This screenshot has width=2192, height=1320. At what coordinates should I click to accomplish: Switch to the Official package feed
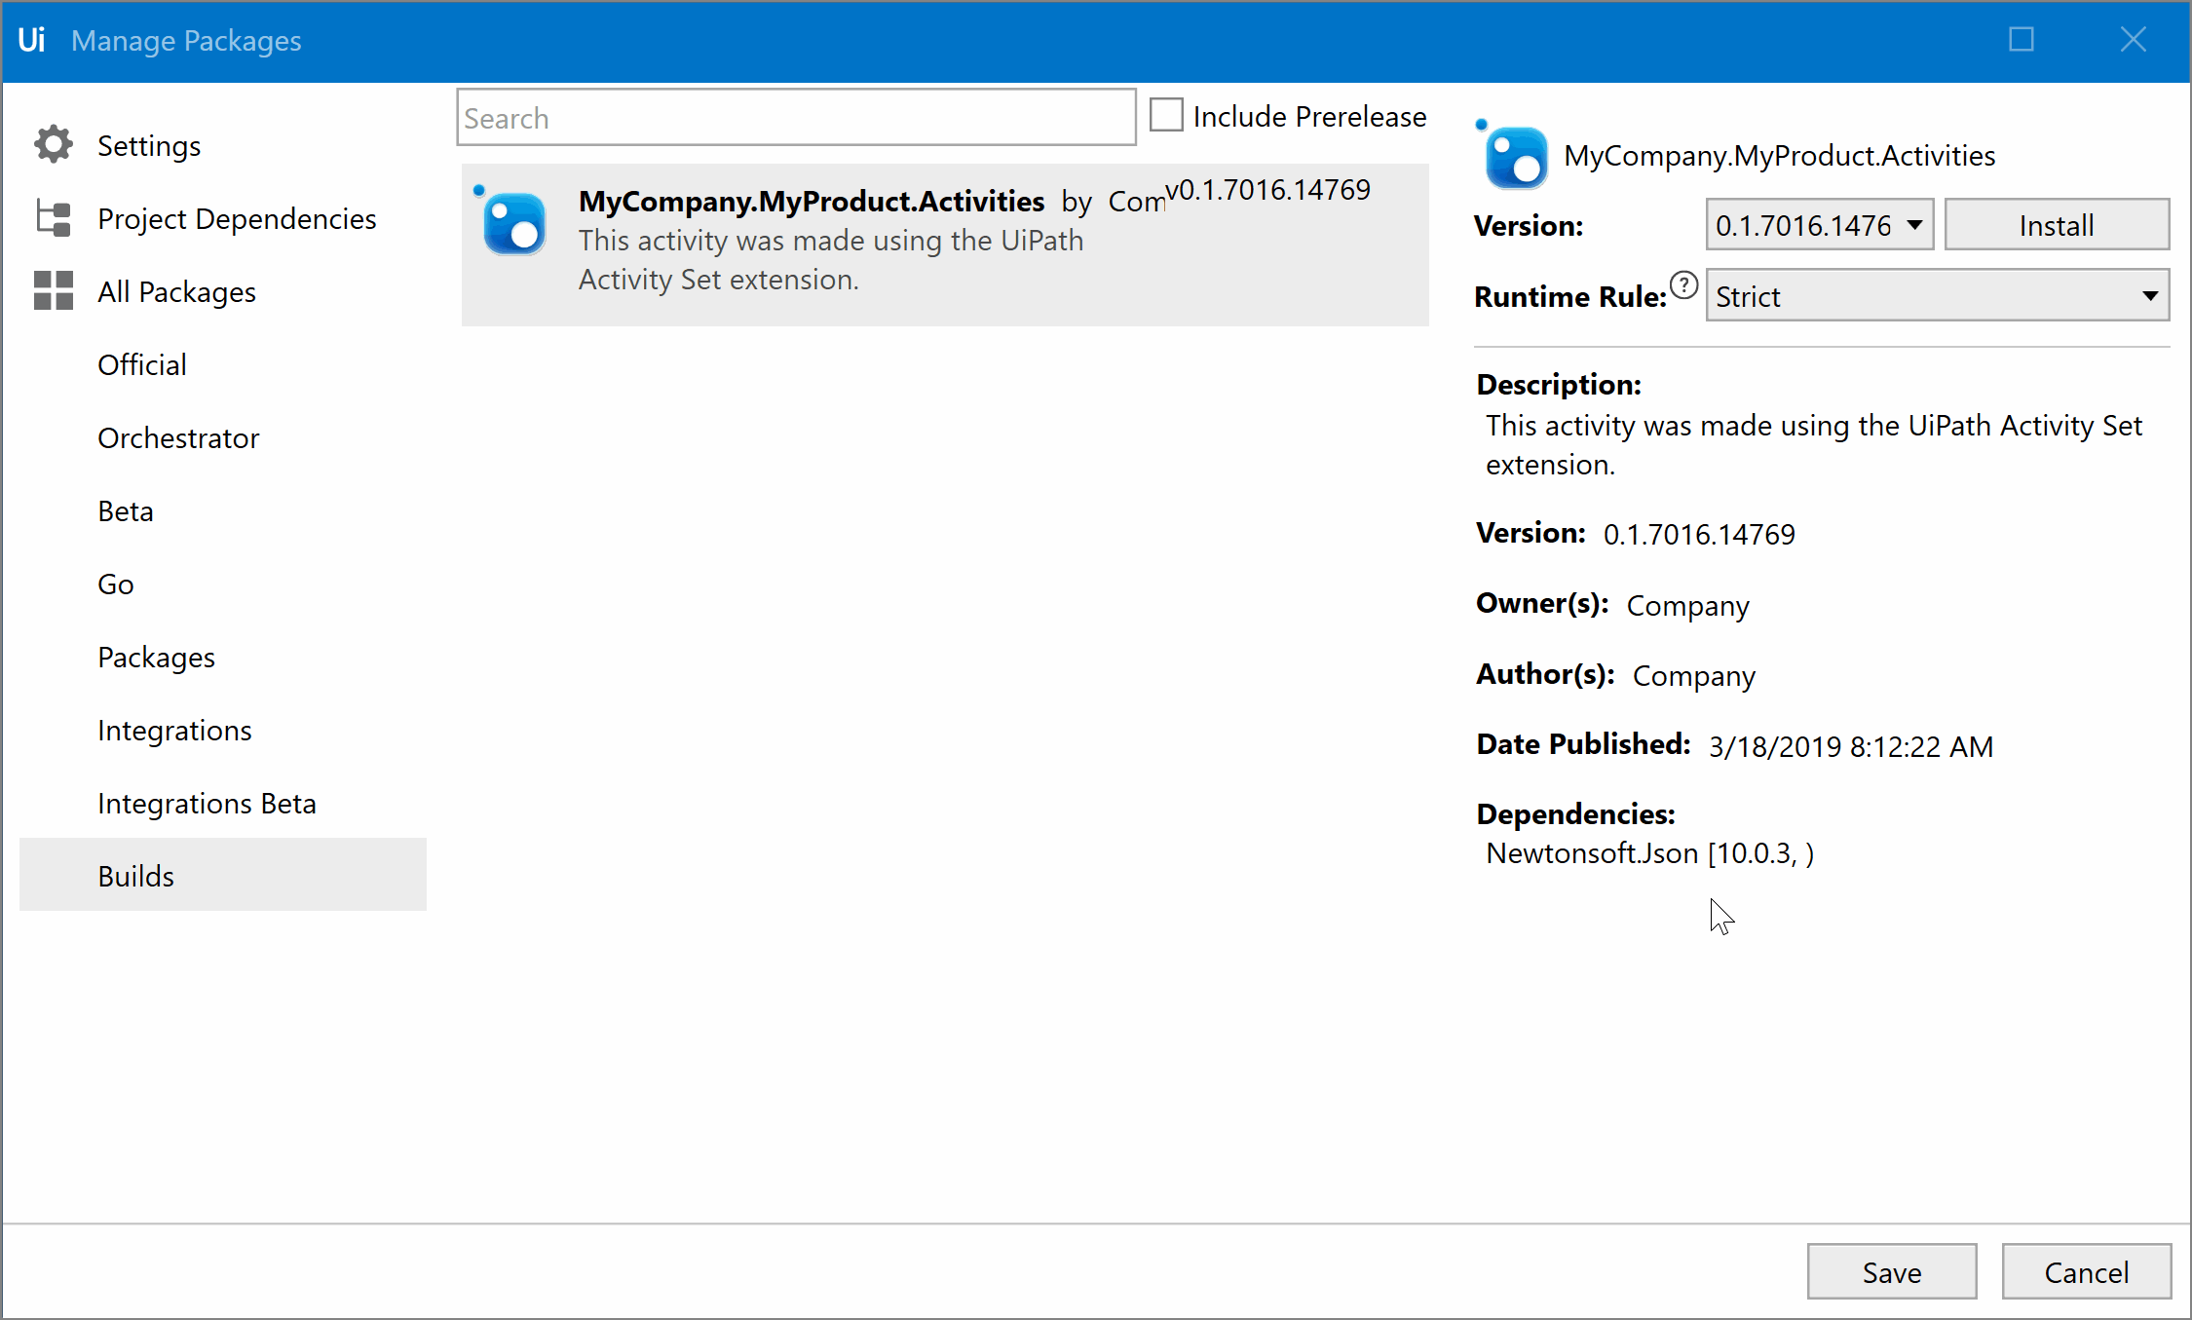coord(141,363)
